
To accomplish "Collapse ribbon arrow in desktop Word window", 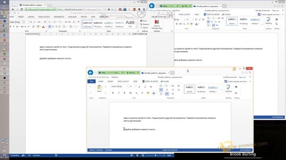I will [x=172, y=31].
